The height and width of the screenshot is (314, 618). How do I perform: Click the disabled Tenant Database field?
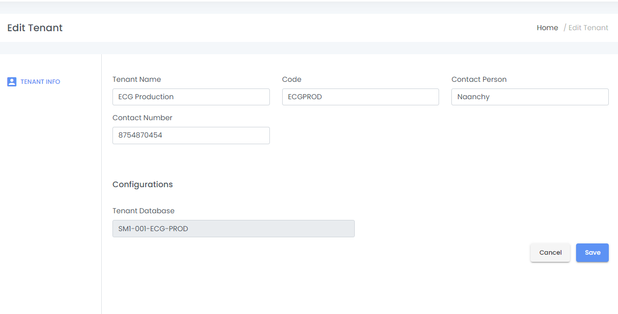(x=233, y=229)
